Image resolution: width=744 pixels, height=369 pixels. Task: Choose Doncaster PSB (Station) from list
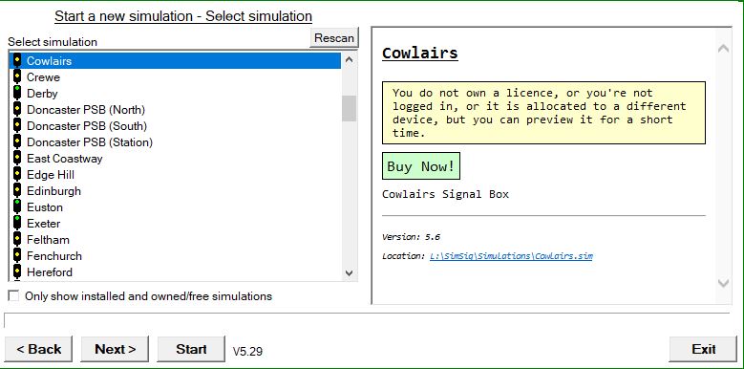point(175,142)
